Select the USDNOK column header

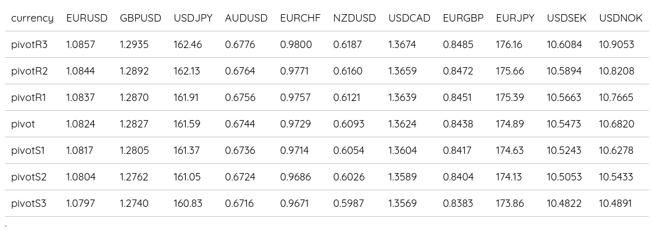[x=621, y=18]
